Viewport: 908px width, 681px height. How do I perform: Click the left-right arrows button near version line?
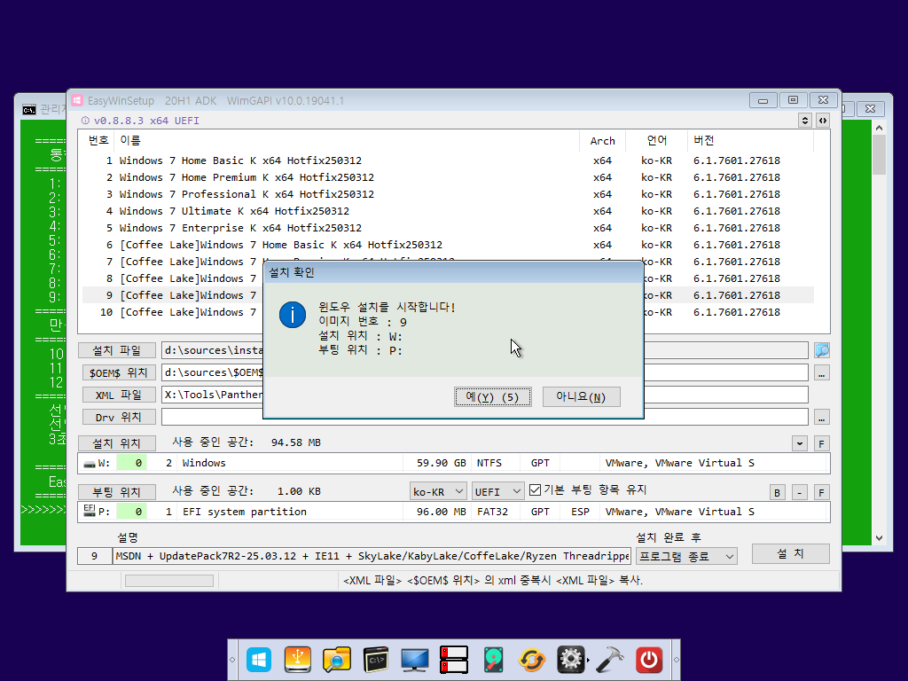823,121
